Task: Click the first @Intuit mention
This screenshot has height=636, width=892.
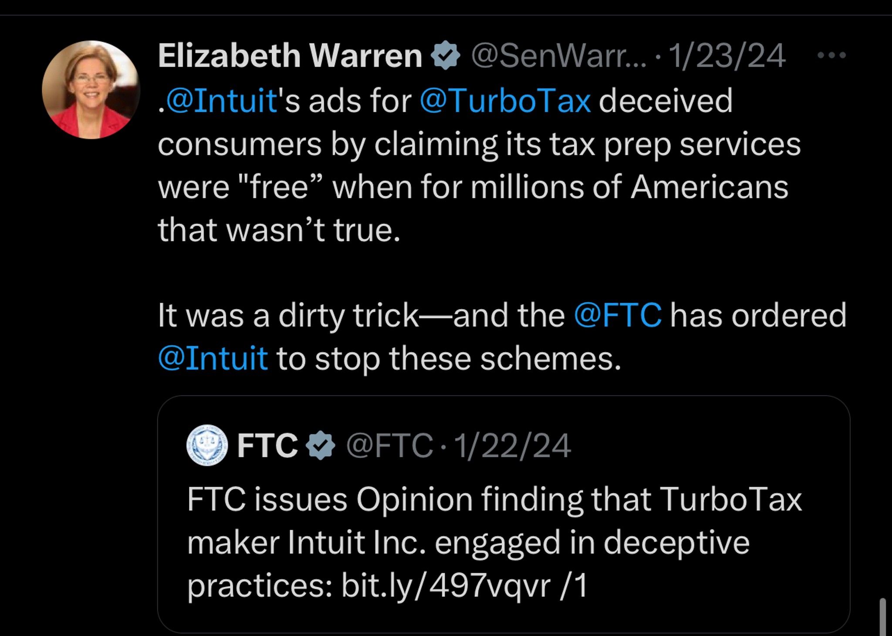Action: point(222,101)
